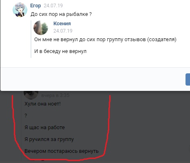The image size is (190, 163).
Task: Click the Ксения name link
Action: [x=62, y=24]
